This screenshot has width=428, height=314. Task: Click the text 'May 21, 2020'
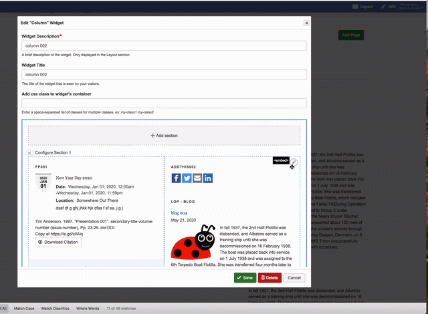click(183, 220)
